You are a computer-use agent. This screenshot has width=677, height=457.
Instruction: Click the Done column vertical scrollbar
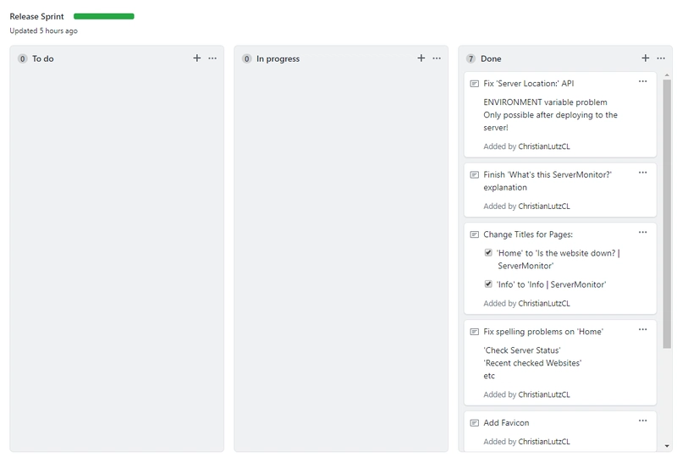point(667,212)
